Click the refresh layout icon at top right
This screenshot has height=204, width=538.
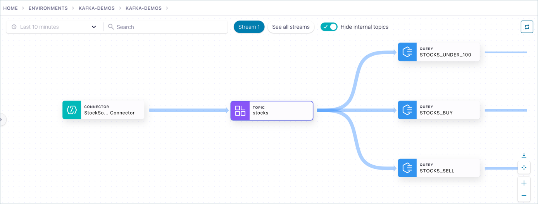pyautogui.click(x=527, y=27)
